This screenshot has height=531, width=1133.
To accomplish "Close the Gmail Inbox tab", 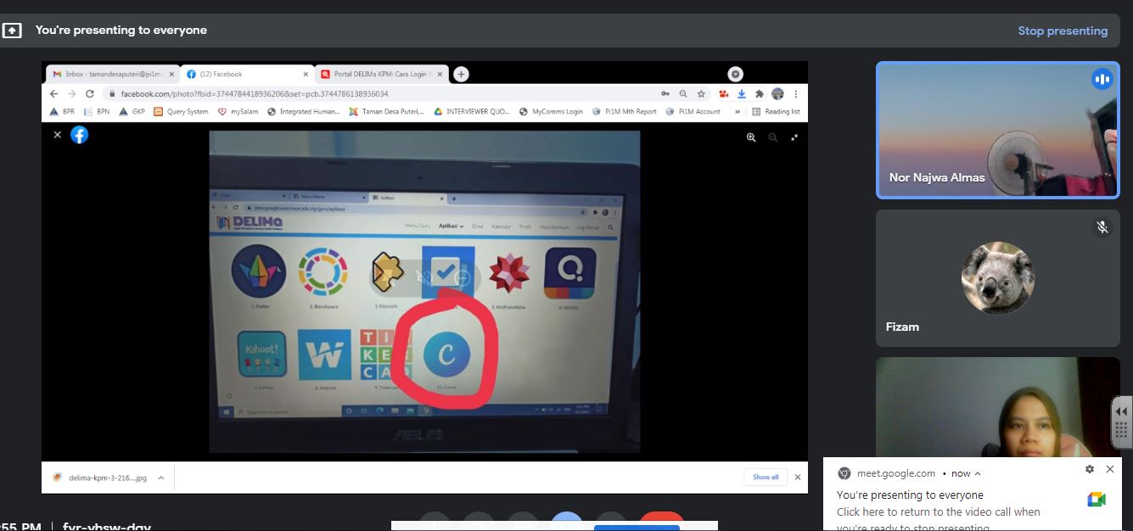I will tap(171, 74).
